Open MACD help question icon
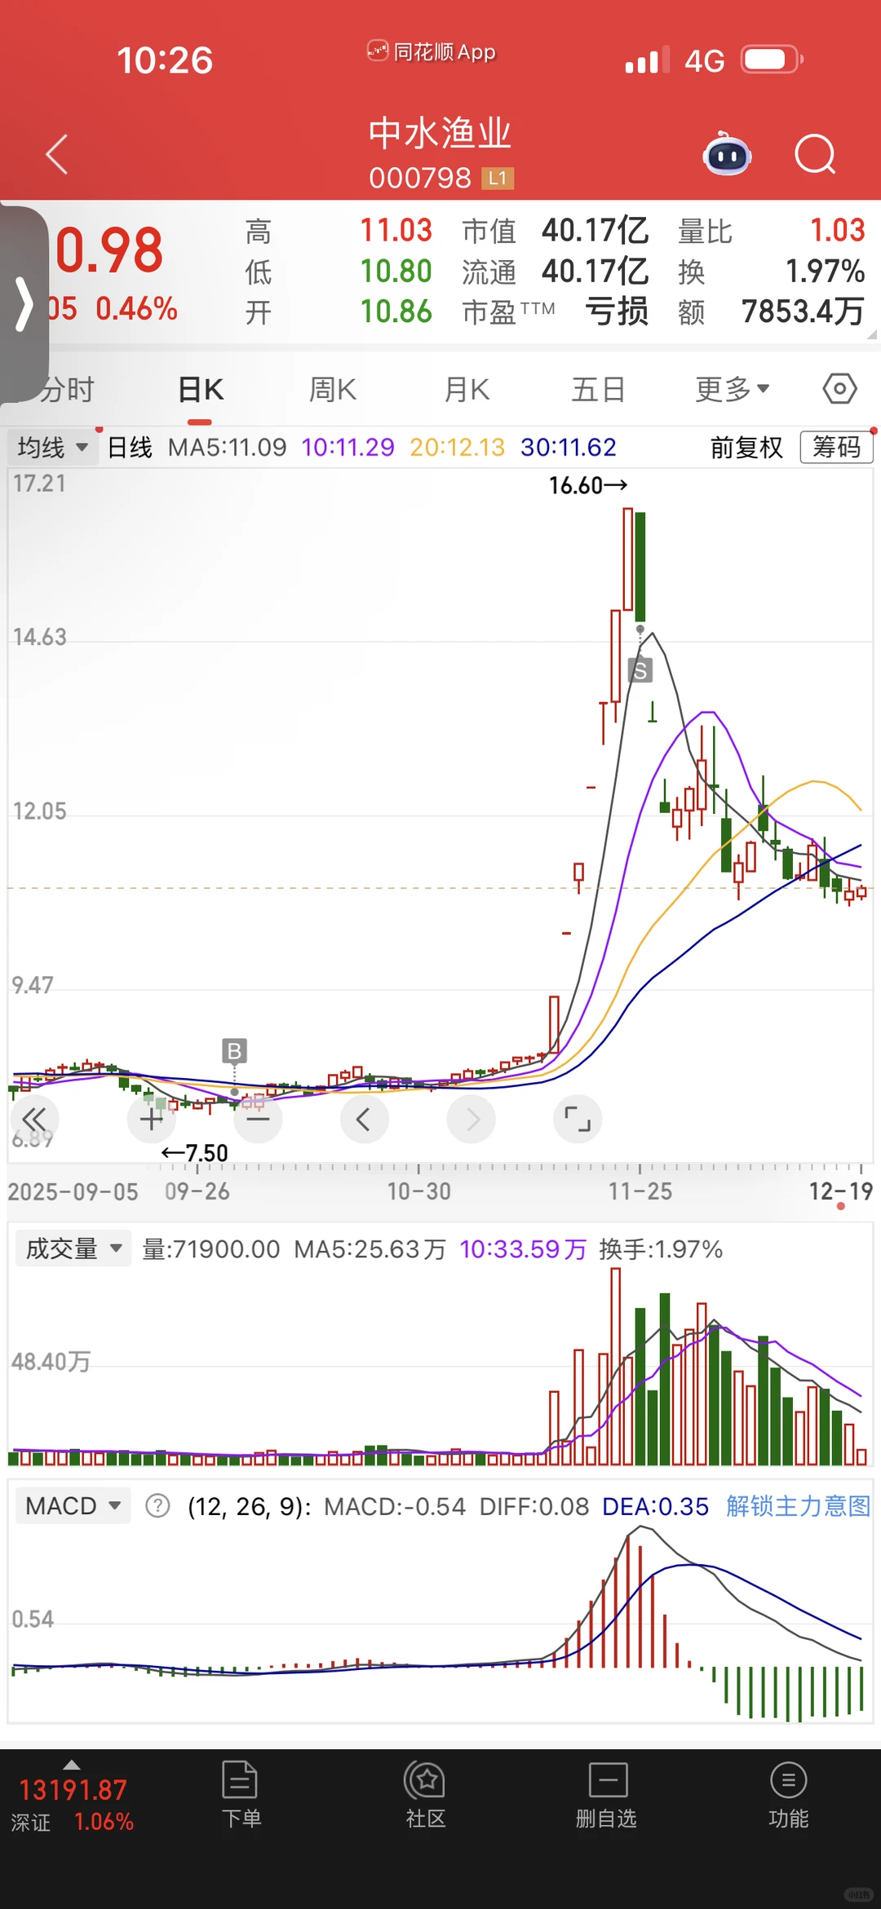 157,1505
